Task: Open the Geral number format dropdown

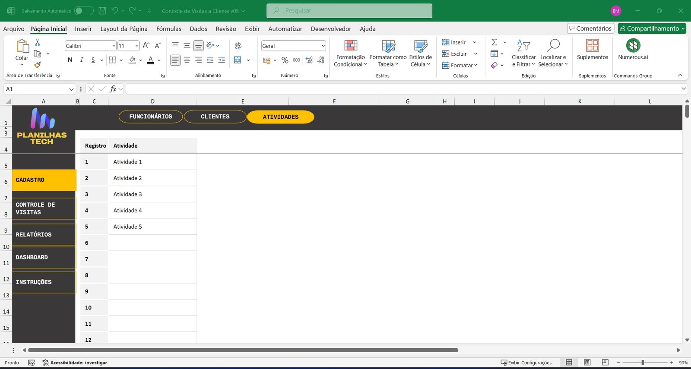Action: click(323, 46)
